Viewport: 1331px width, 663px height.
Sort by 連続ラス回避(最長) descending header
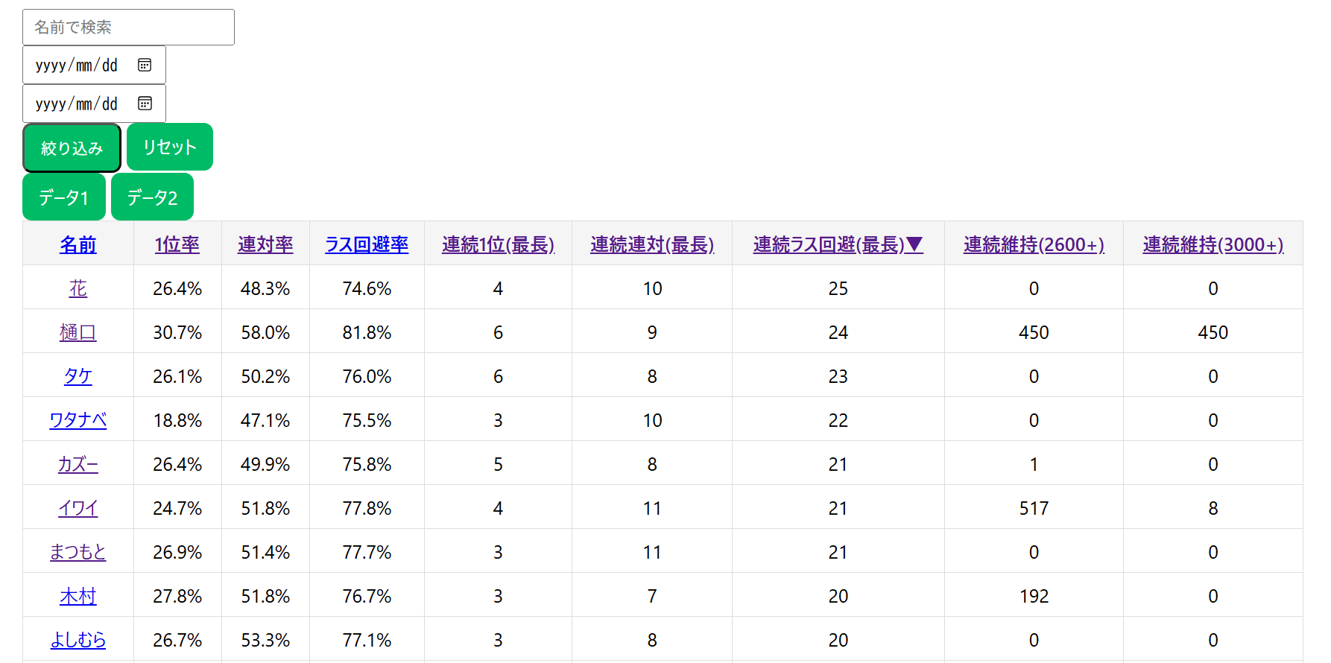coord(838,244)
